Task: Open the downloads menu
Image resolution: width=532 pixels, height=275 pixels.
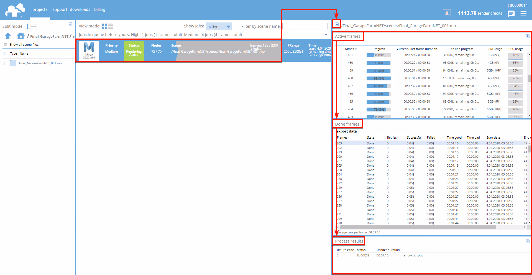Action: [x=80, y=9]
